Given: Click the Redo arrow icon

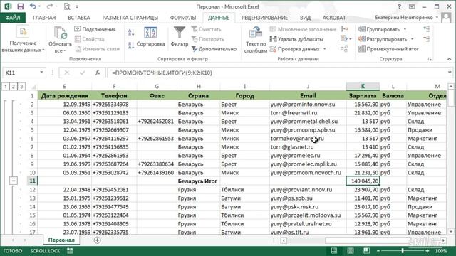Looking at the screenshot, I should click(x=50, y=6).
